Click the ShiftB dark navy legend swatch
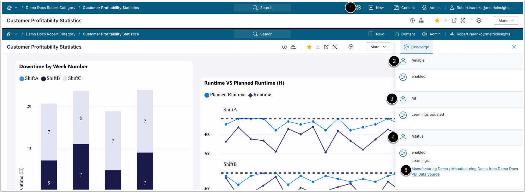Screen dimensions: 525x192 click(44, 79)
